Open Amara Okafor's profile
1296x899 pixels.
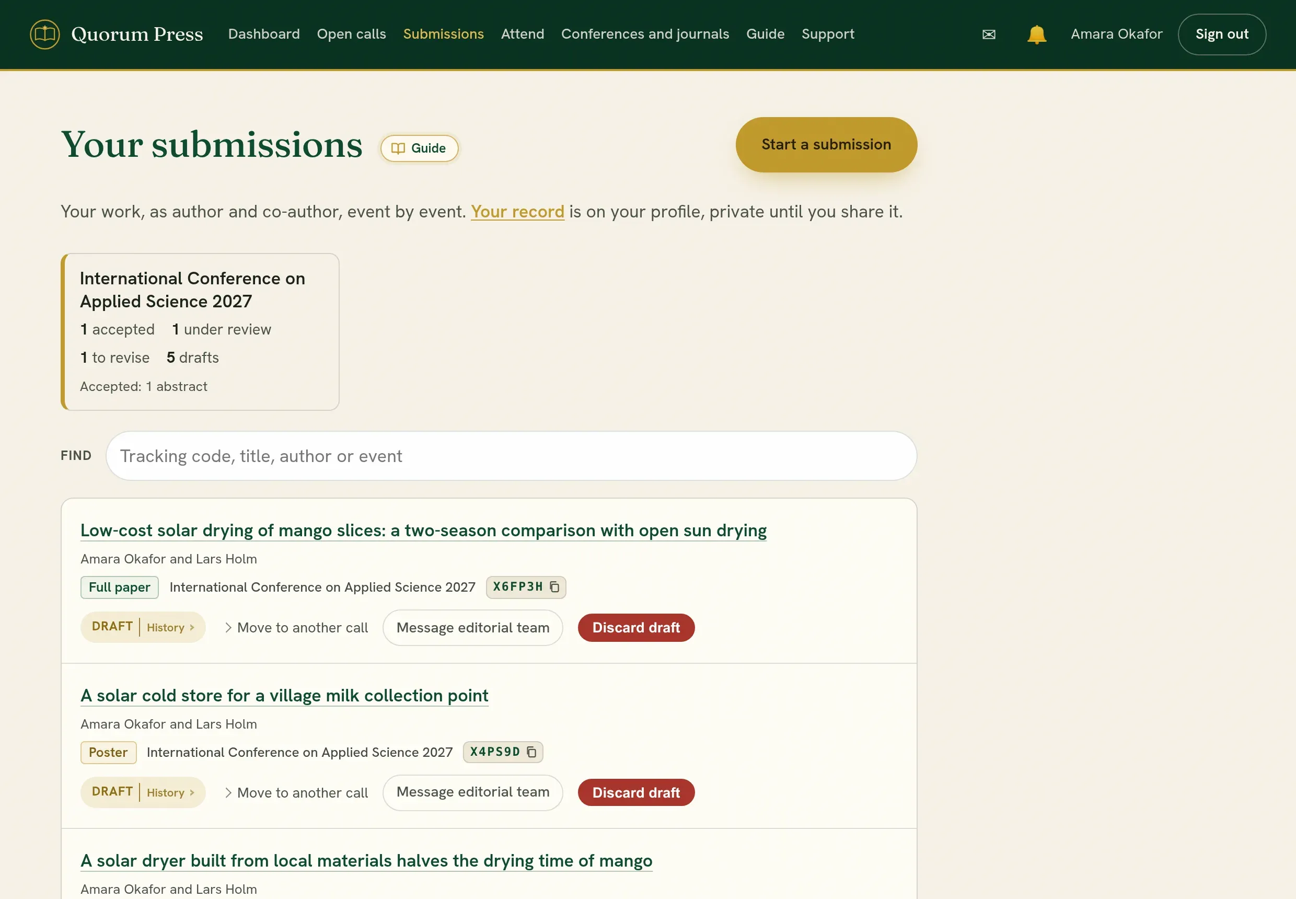(x=1116, y=34)
